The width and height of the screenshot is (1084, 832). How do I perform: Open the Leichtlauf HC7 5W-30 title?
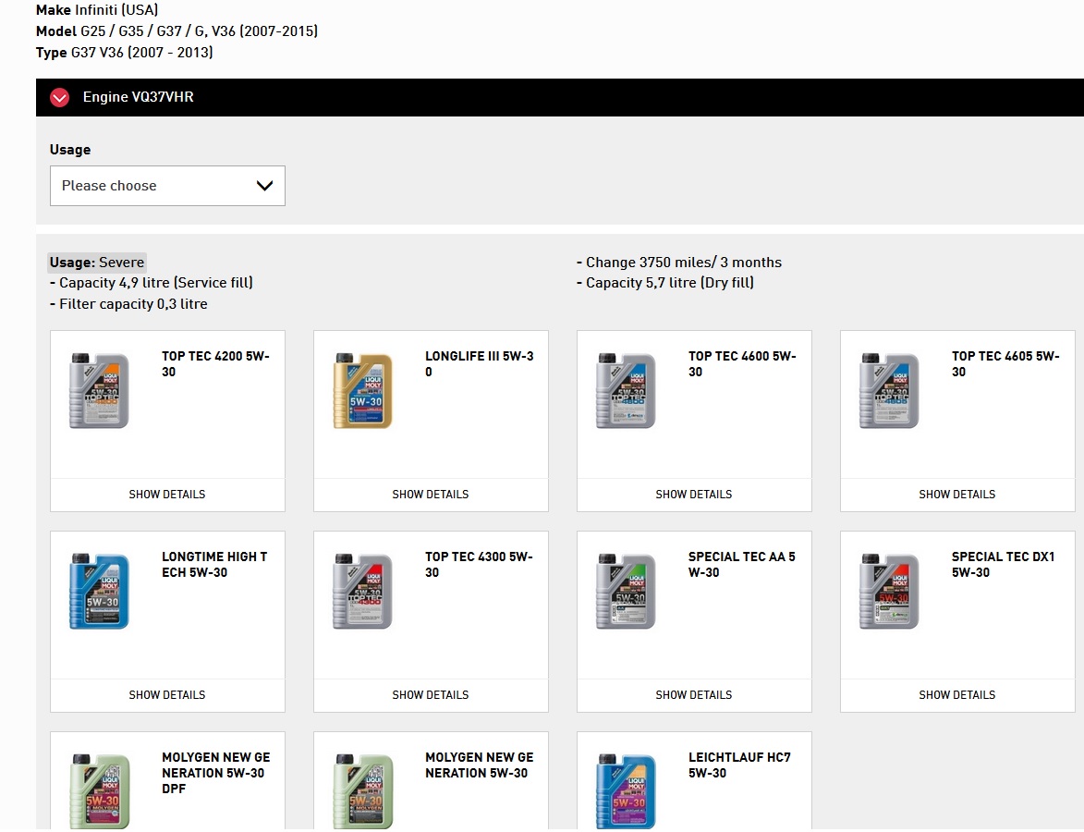coord(739,765)
